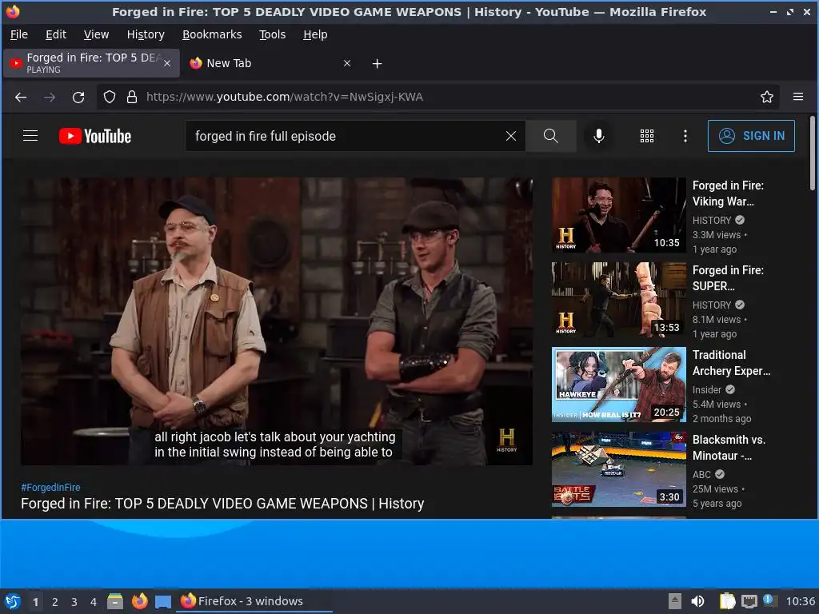Click 'Forged in Fire: Viking War...' title
This screenshot has height=614, width=819.
point(728,193)
